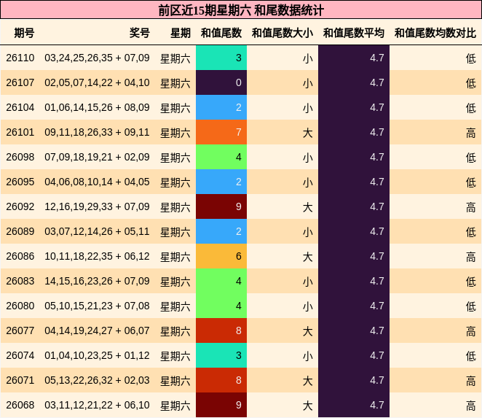Click 星期六 cell in row 26110

pyautogui.click(x=175, y=58)
